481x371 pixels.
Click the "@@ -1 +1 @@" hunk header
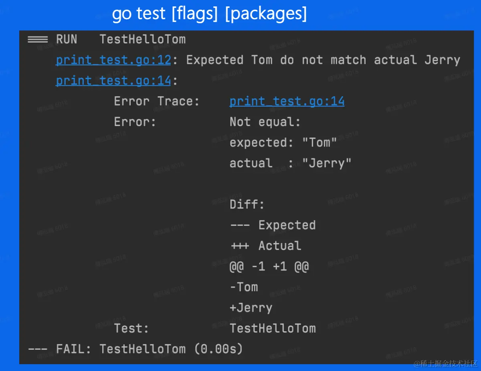(269, 266)
